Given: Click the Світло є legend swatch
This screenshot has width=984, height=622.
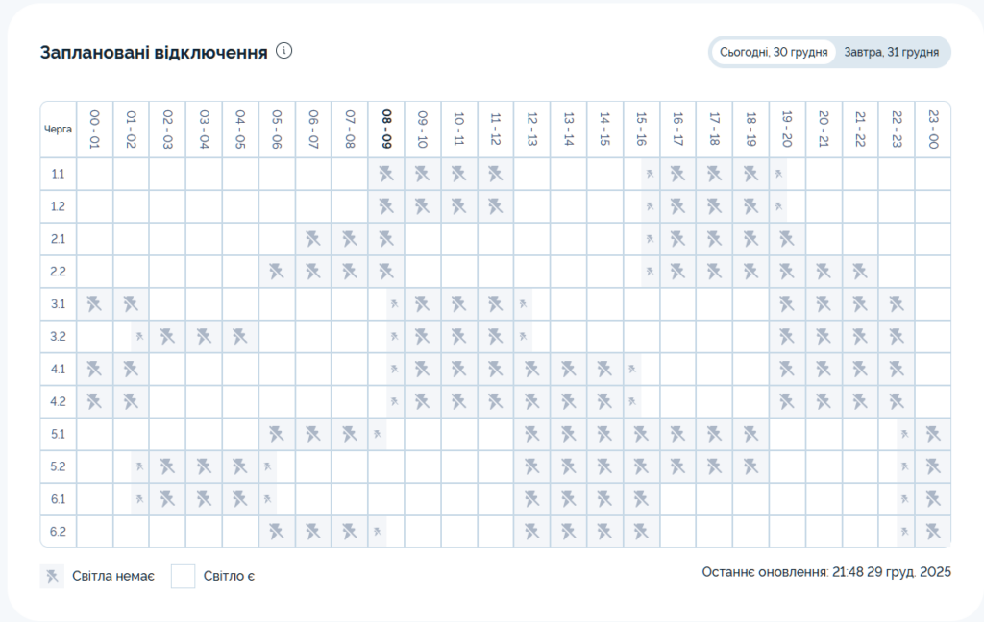Looking at the screenshot, I should [183, 576].
